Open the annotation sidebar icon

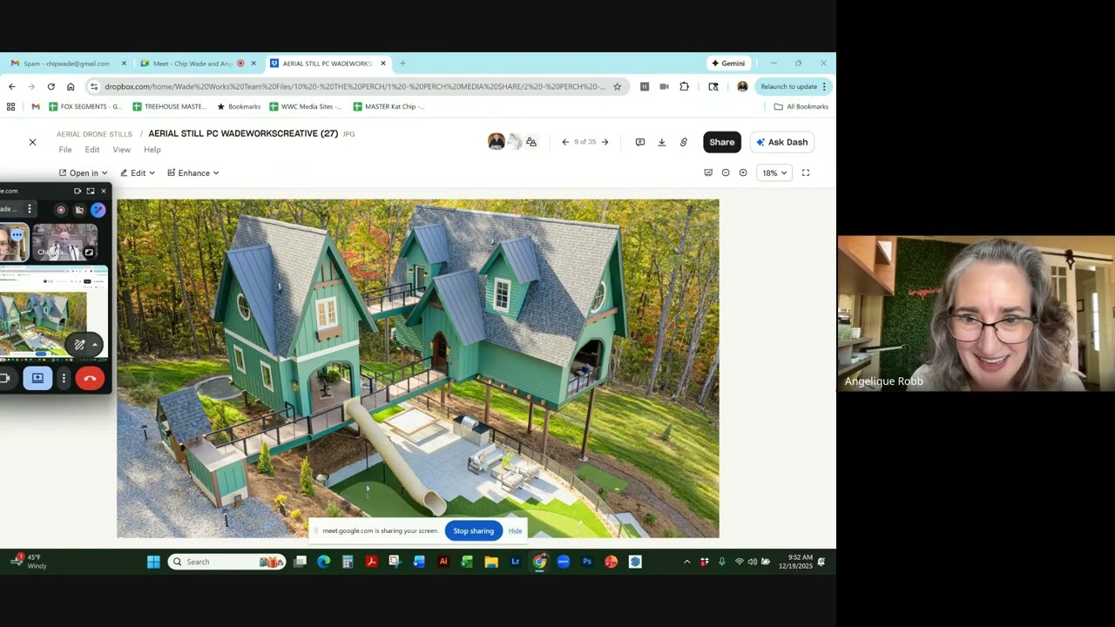[x=708, y=172]
